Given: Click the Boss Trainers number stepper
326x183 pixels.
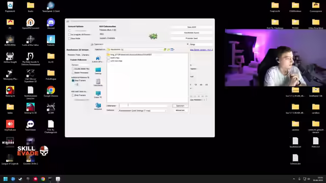Looking at the screenshot, I should pos(77,84).
